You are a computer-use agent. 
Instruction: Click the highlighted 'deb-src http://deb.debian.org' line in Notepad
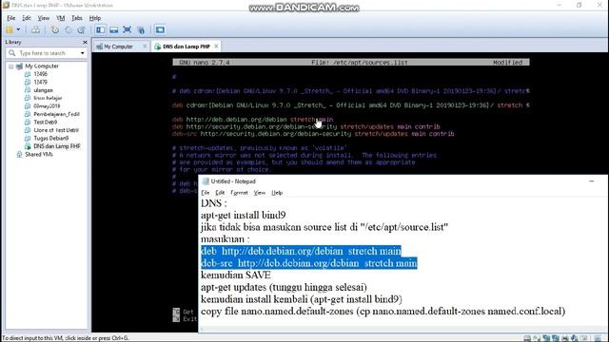tap(308, 263)
